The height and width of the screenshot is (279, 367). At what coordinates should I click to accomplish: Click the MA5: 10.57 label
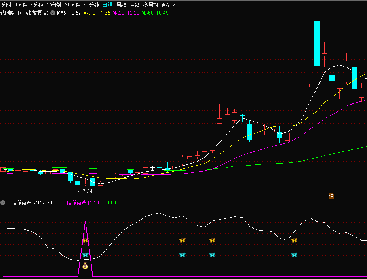[69, 13]
